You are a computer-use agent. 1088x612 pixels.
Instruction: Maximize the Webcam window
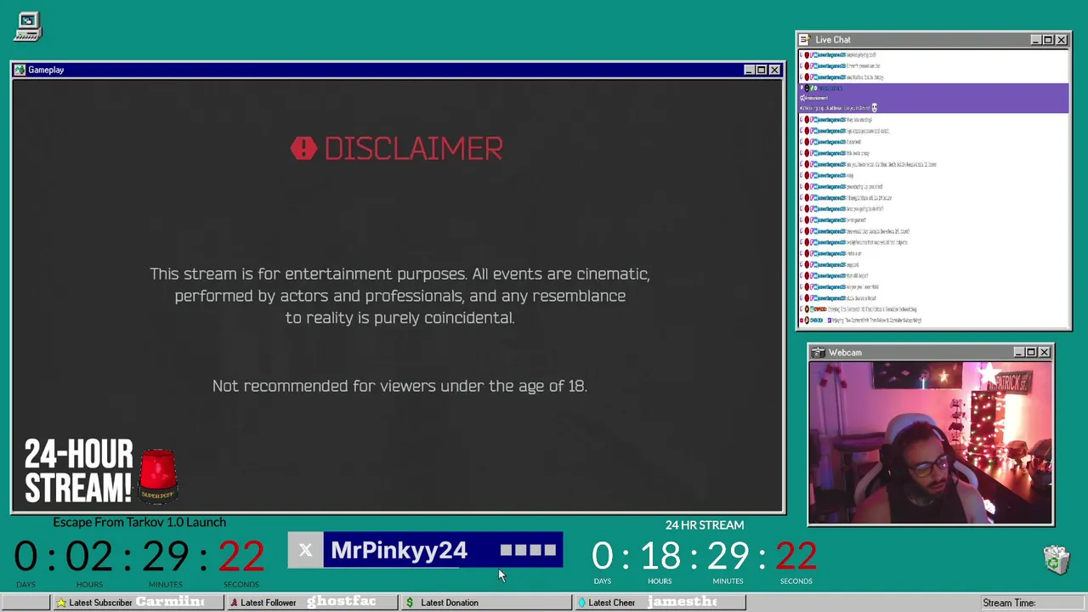click(x=1031, y=353)
